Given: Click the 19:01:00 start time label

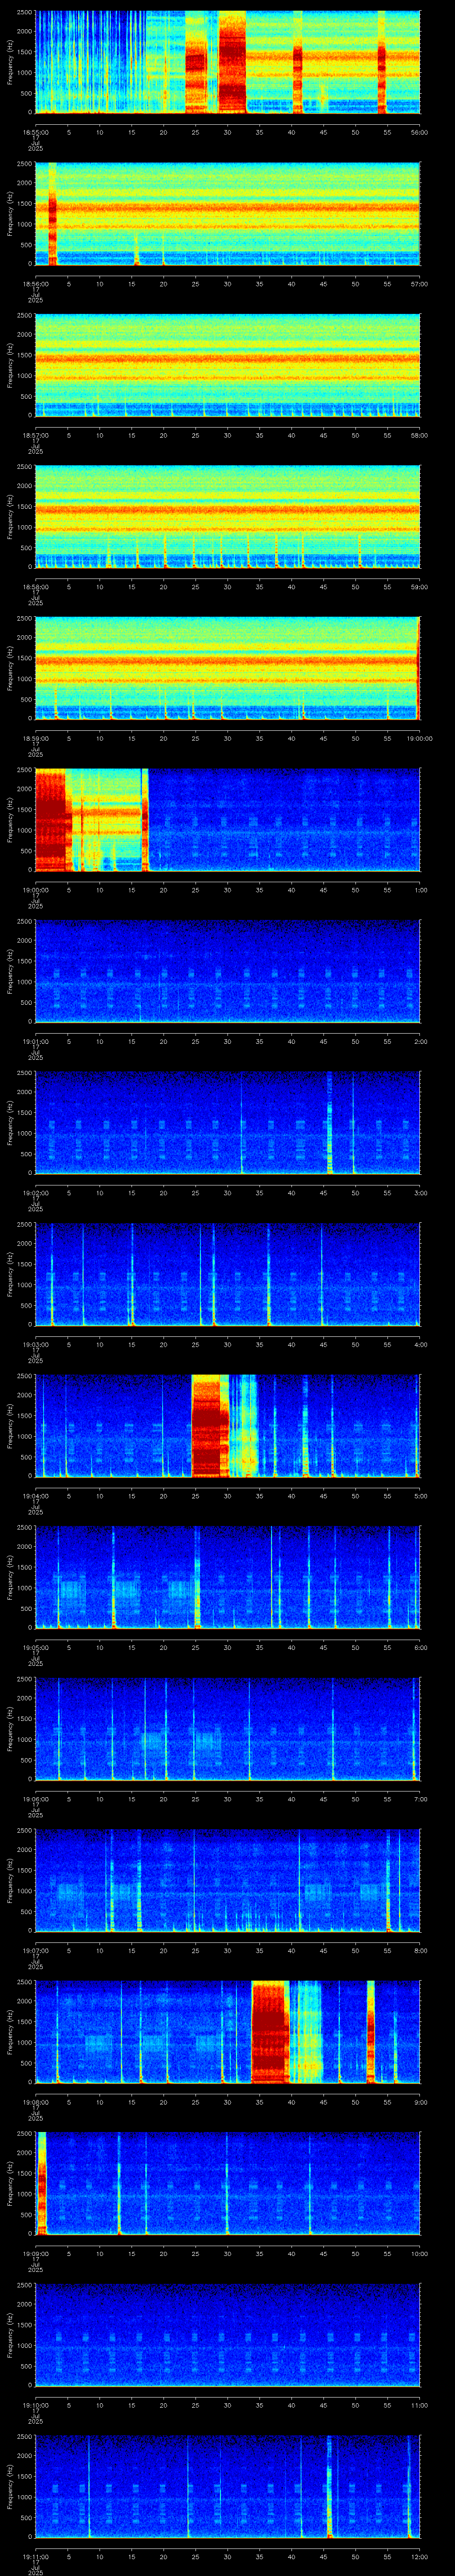Looking at the screenshot, I should (35, 1041).
